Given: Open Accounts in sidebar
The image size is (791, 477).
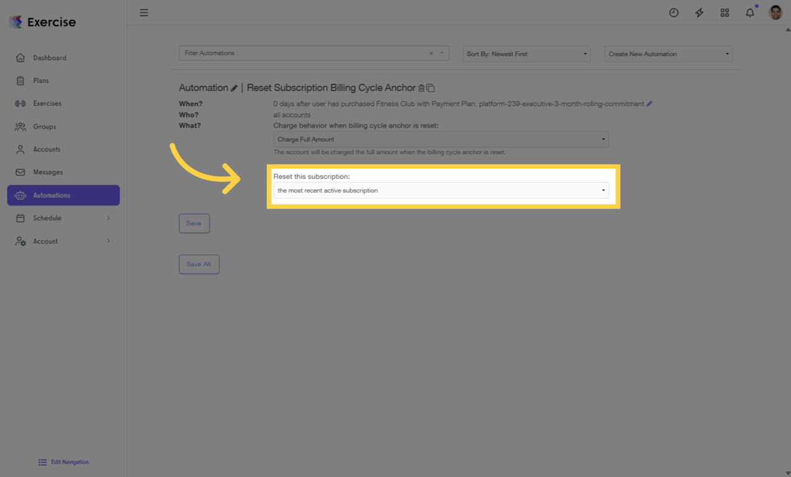Looking at the screenshot, I should [63, 150].
